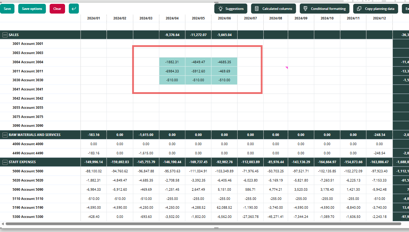Click the empty 2024/01 cell for Account 3001
409x232 pixels.
pyautogui.click(x=94, y=43)
